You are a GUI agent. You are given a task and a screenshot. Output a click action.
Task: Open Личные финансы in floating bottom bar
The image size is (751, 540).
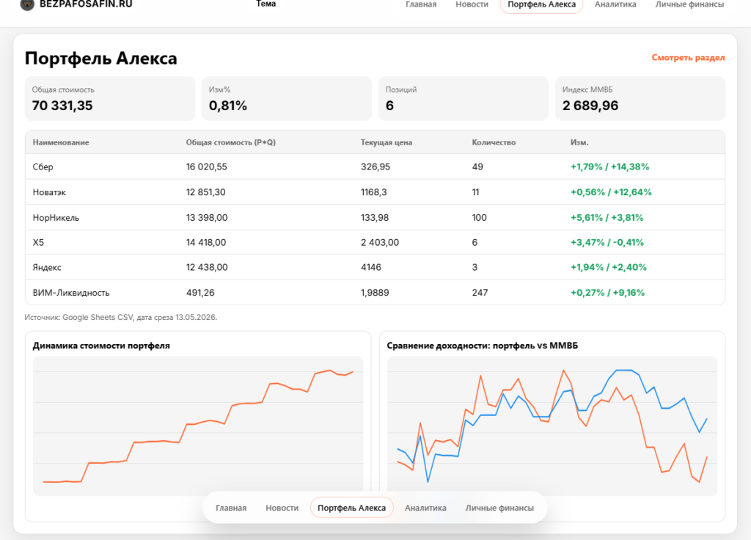click(x=499, y=508)
